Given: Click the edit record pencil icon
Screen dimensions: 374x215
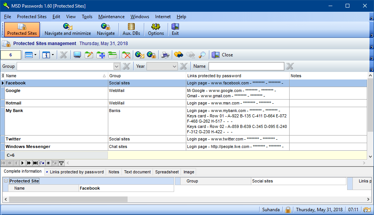Looking at the screenshot, I should point(89,55).
